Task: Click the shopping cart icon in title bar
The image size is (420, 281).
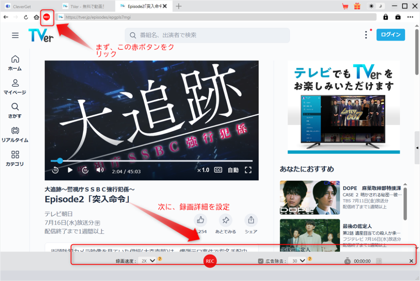Action: coord(345,6)
